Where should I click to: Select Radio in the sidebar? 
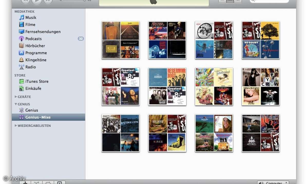coord(30,67)
